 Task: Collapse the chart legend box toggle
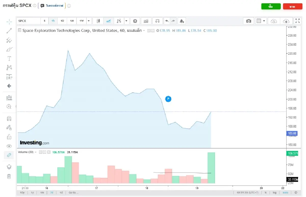20,31
